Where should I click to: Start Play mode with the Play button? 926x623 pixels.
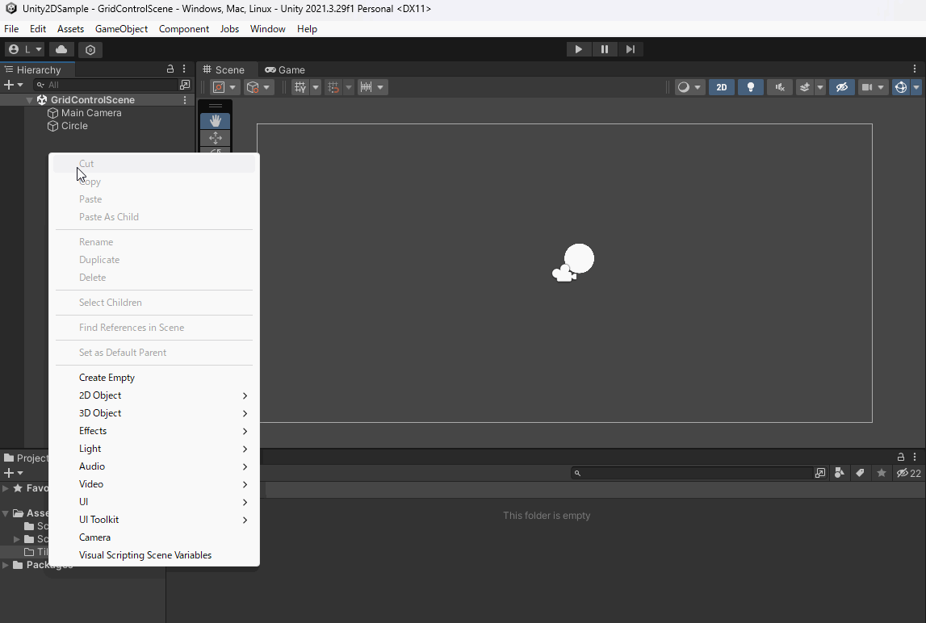pyautogui.click(x=579, y=49)
